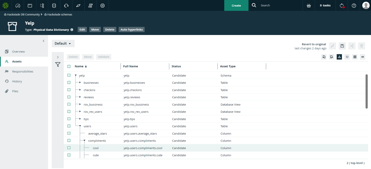Open the History section in the sidebar
Viewport: 371px width, 169px height.
(17, 81)
